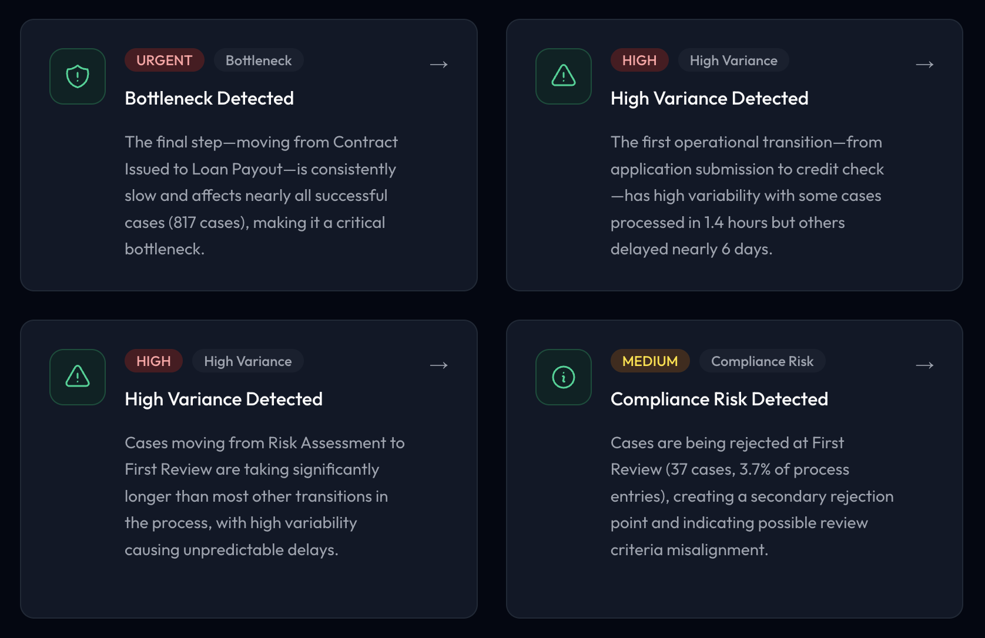Image resolution: width=985 pixels, height=638 pixels.
Task: Click the info circle icon on Compliance Risk card
Action: coord(563,377)
